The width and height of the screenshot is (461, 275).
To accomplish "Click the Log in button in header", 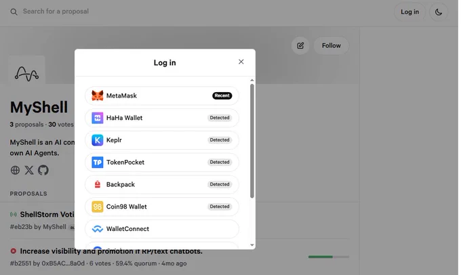I will (x=409, y=12).
